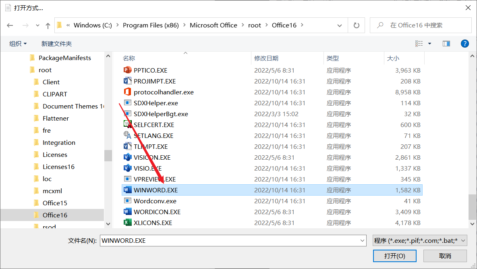477x269 pixels.
Task: Click the 新建文件夹 button
Action: (56, 44)
